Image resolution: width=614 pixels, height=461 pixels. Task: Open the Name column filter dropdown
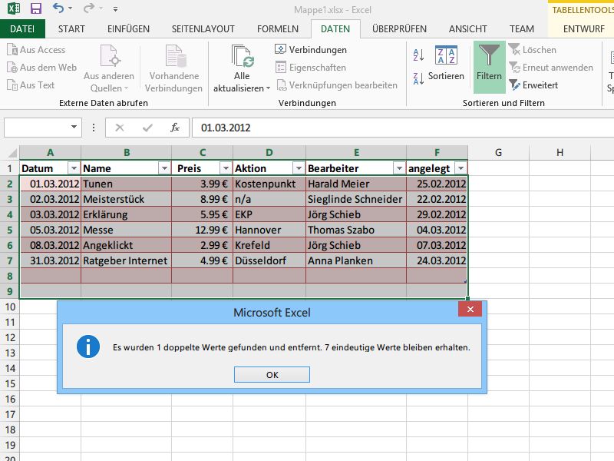pyautogui.click(x=164, y=168)
